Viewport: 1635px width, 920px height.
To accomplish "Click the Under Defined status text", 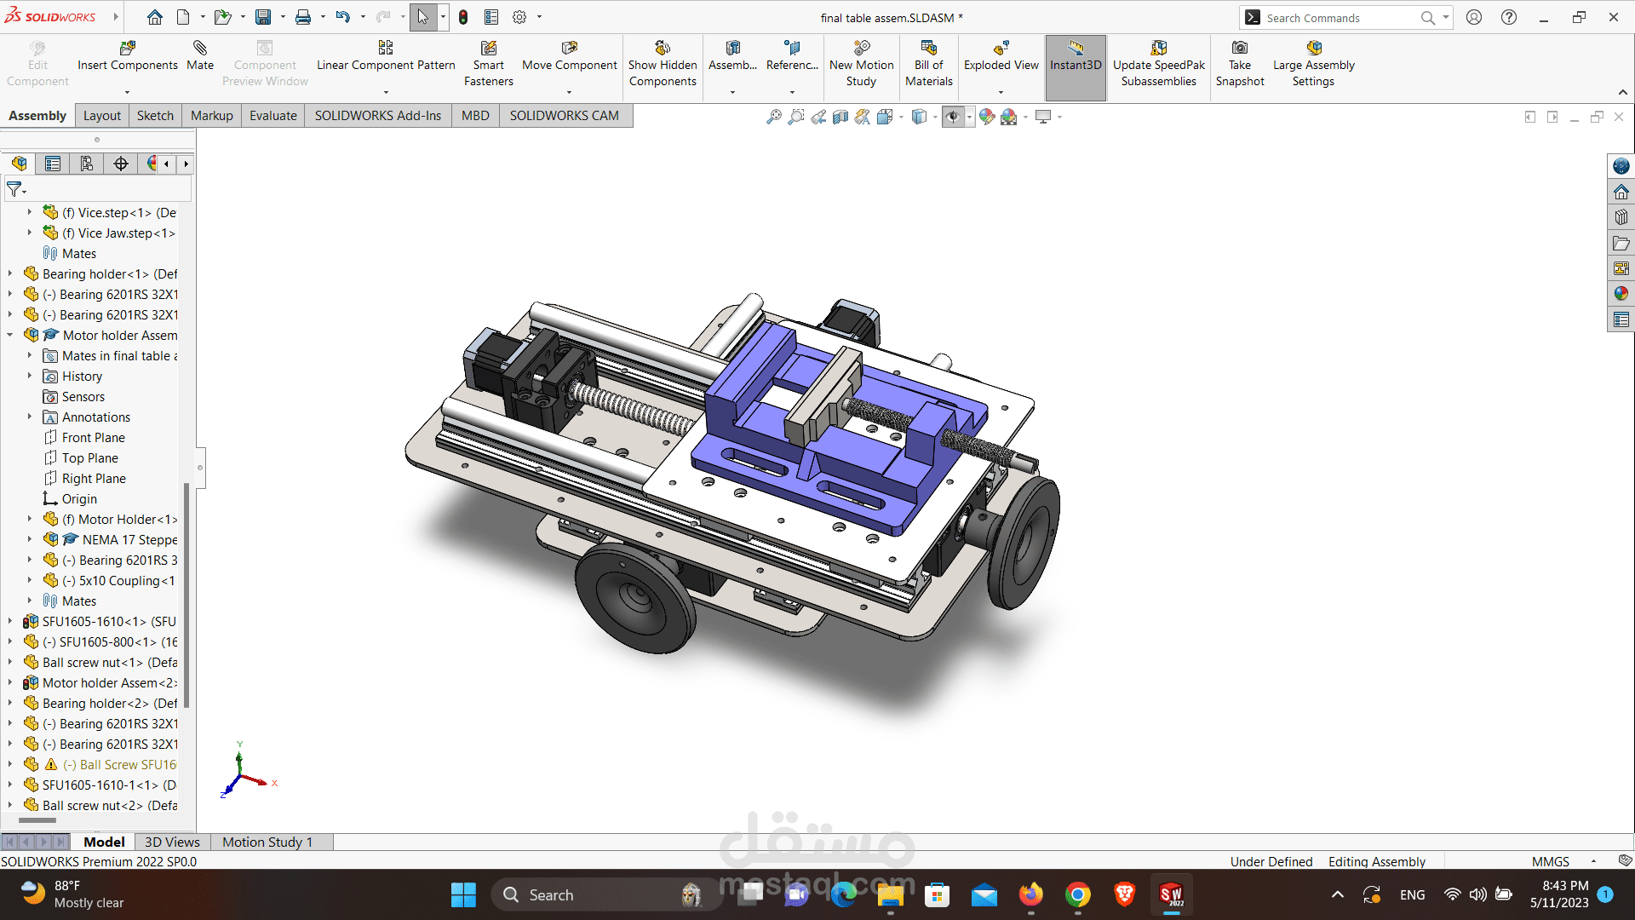I will 1271,861.
